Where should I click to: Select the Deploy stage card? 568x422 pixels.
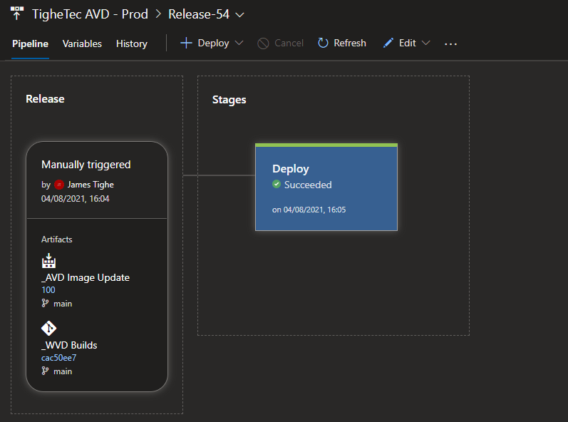pyautogui.click(x=326, y=187)
